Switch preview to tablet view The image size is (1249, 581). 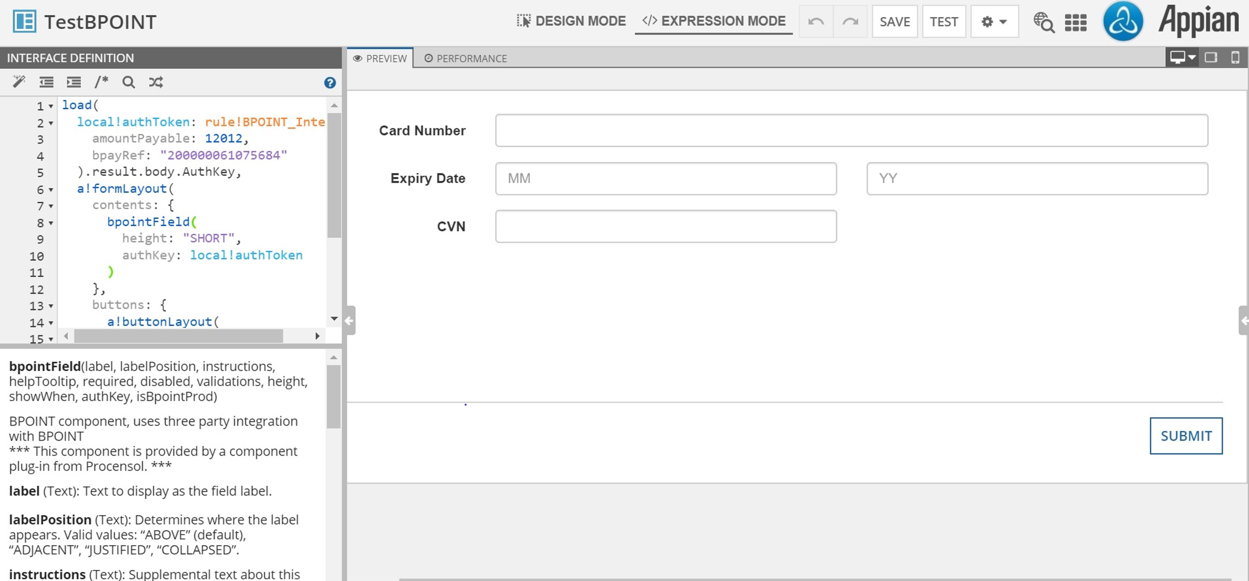[x=1211, y=57]
